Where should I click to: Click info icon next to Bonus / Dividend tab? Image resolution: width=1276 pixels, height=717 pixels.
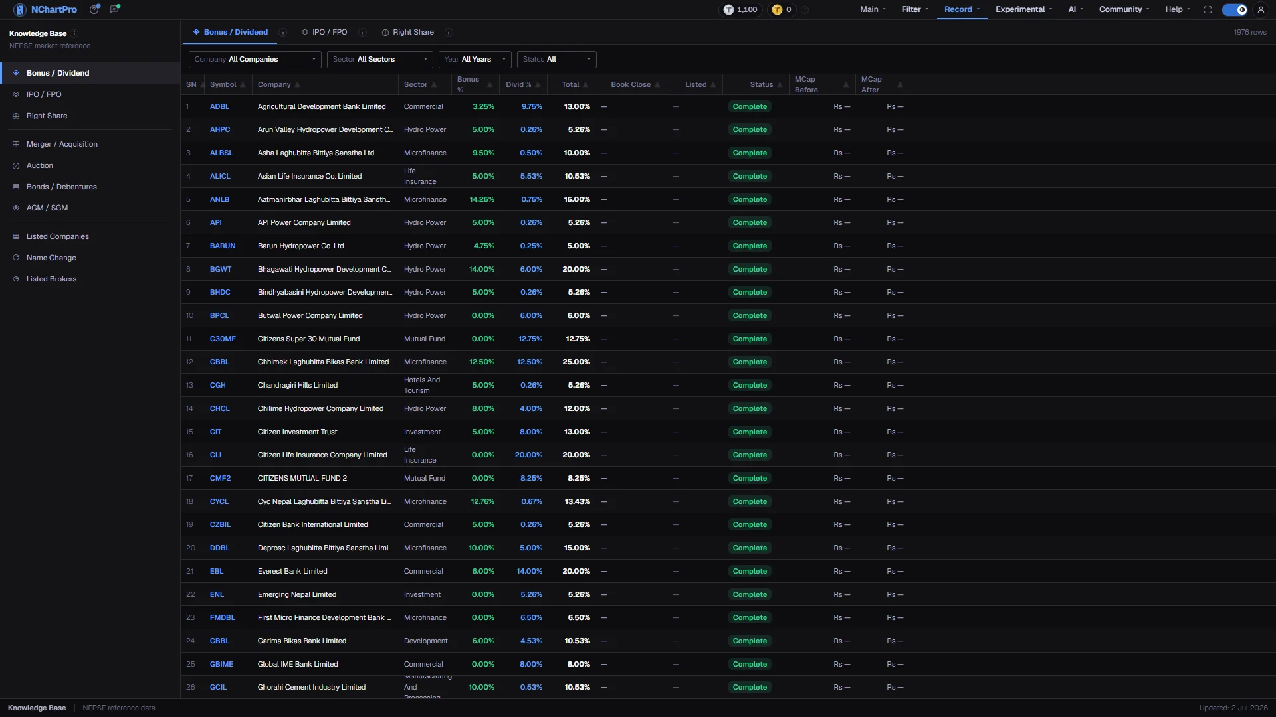click(282, 32)
